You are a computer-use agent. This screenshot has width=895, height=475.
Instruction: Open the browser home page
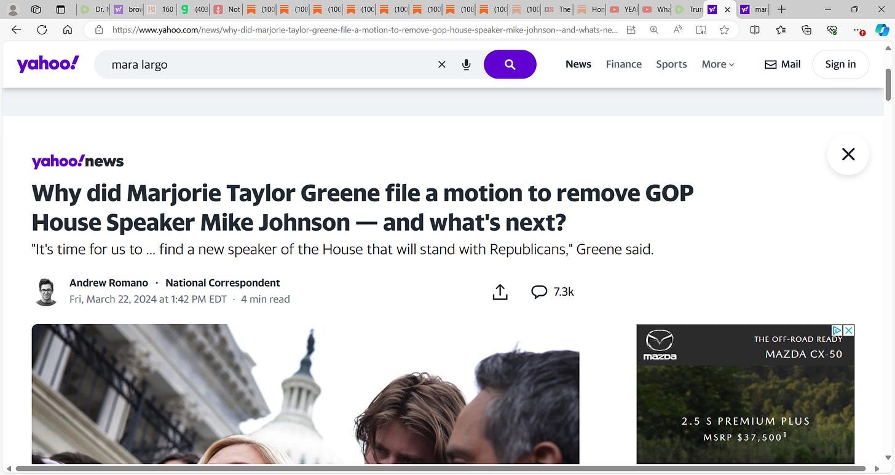pos(68,29)
